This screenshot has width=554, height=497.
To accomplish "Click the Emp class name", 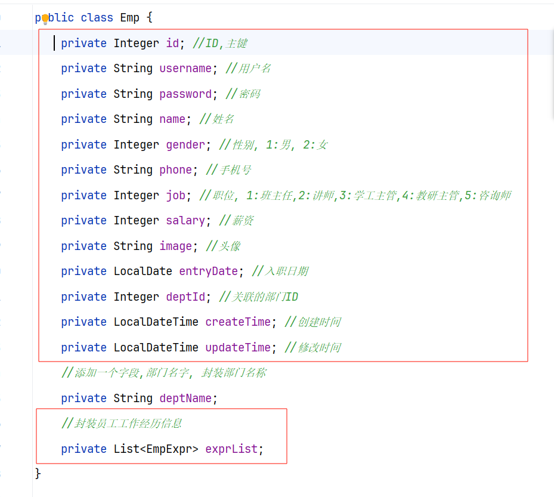I will point(129,18).
